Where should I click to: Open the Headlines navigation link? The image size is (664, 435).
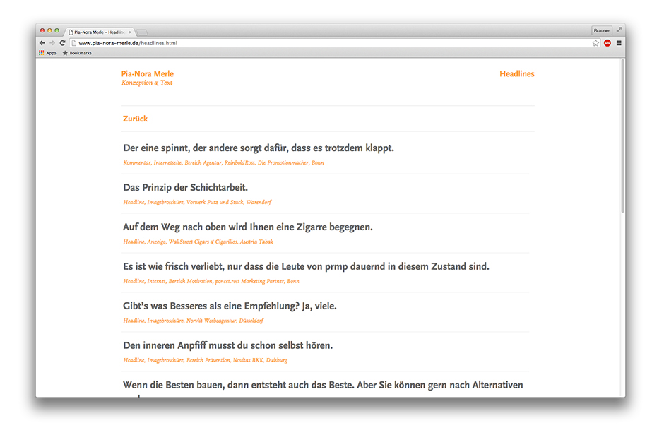516,74
